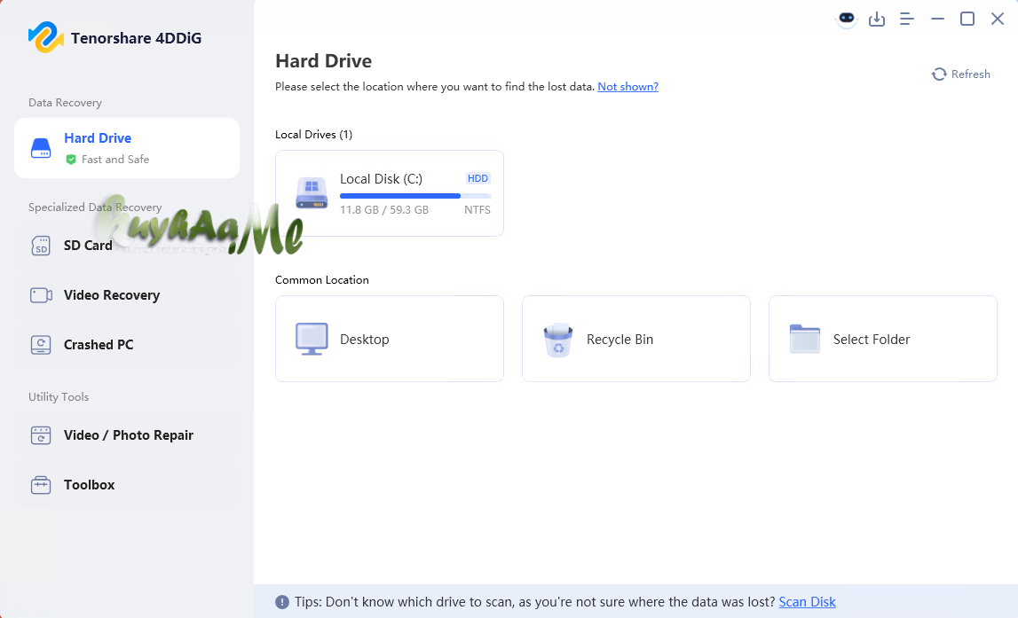This screenshot has height=618, width=1018.
Task: Click the SD Card icon in sidebar
Action: [x=41, y=246]
